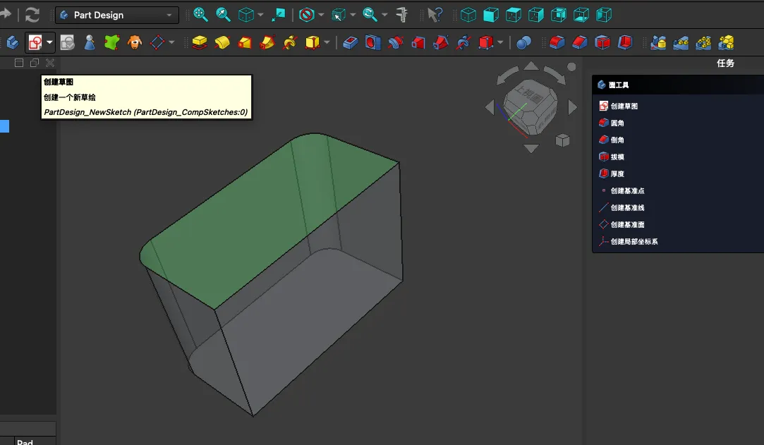The width and height of the screenshot is (764, 445).
Task: Click the Create Sketch toolbar icon
Action: [x=35, y=43]
